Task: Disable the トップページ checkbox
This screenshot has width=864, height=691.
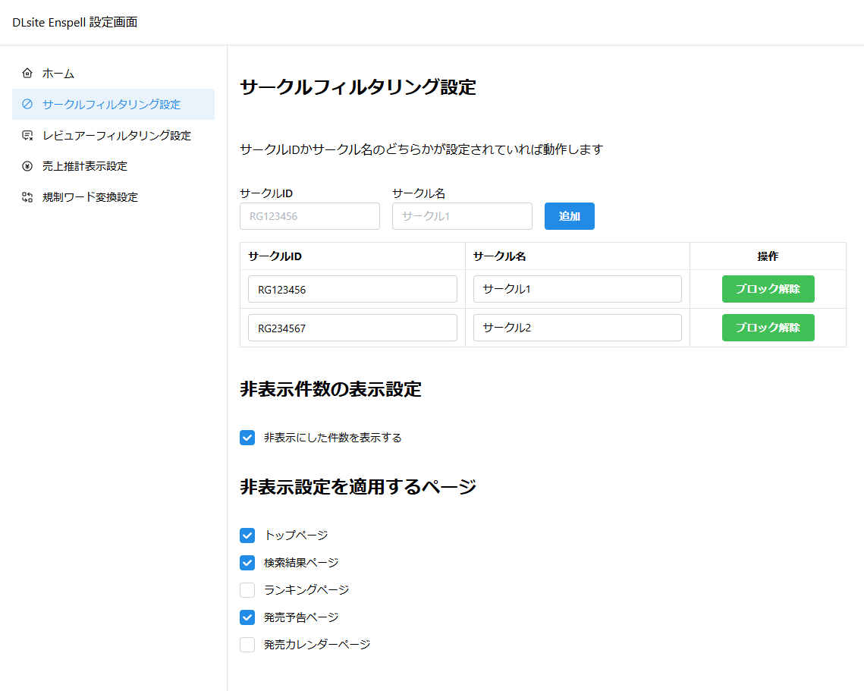Action: (x=247, y=536)
